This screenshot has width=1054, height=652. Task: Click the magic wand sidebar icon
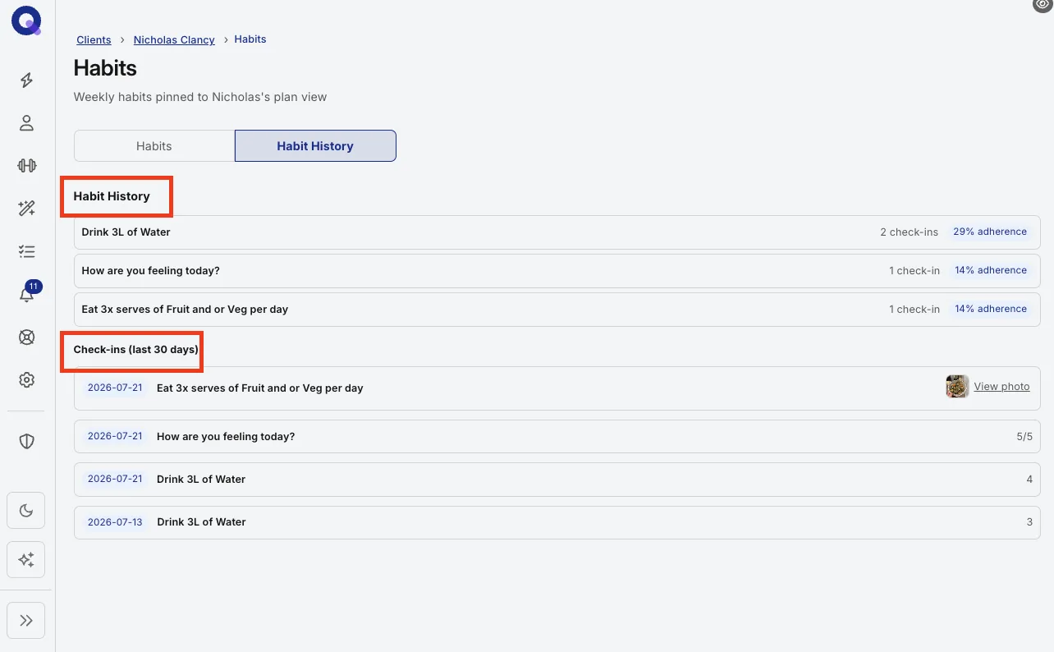point(26,209)
